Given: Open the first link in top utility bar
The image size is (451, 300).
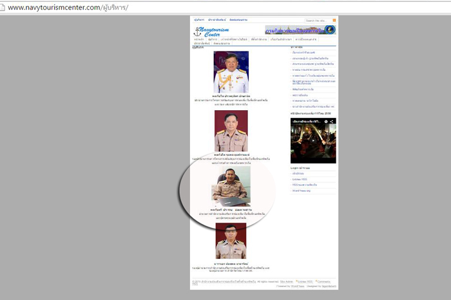Looking at the screenshot, I should coord(198,20).
